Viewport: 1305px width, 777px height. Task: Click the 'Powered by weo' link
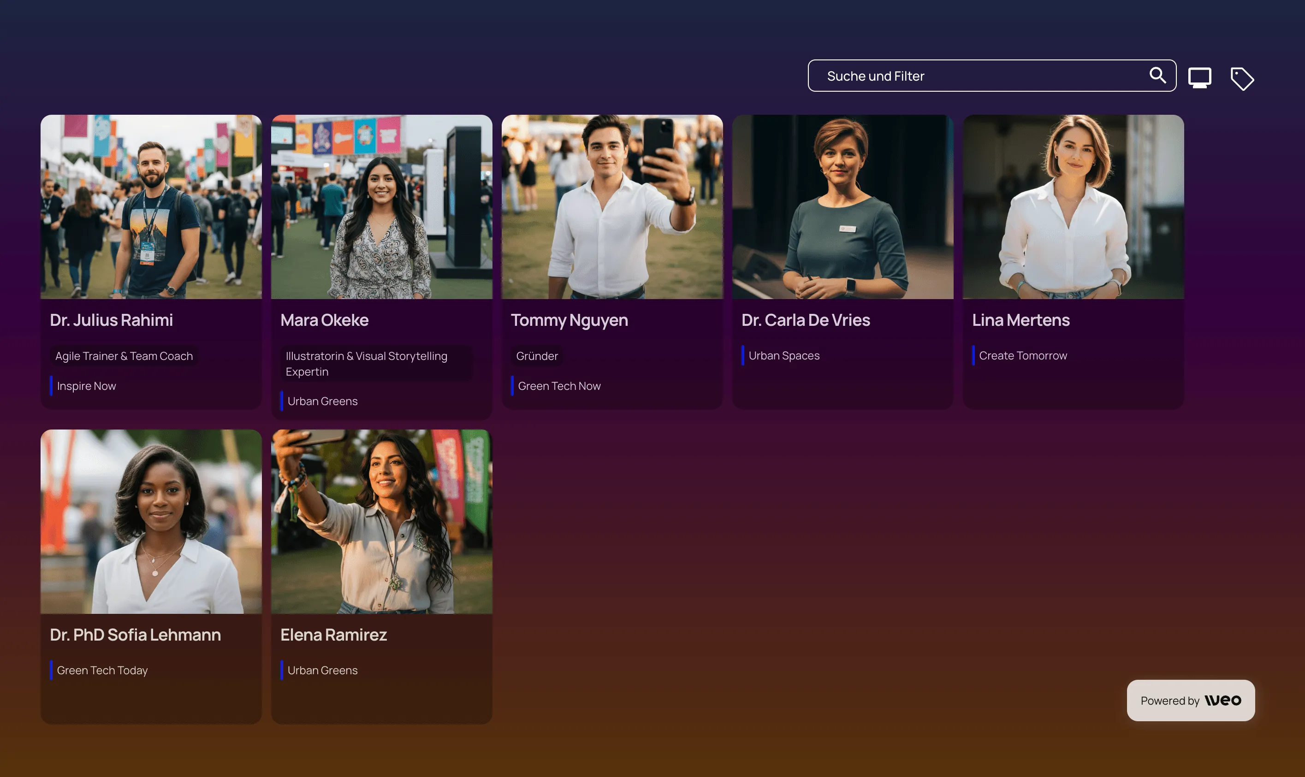tap(1190, 700)
